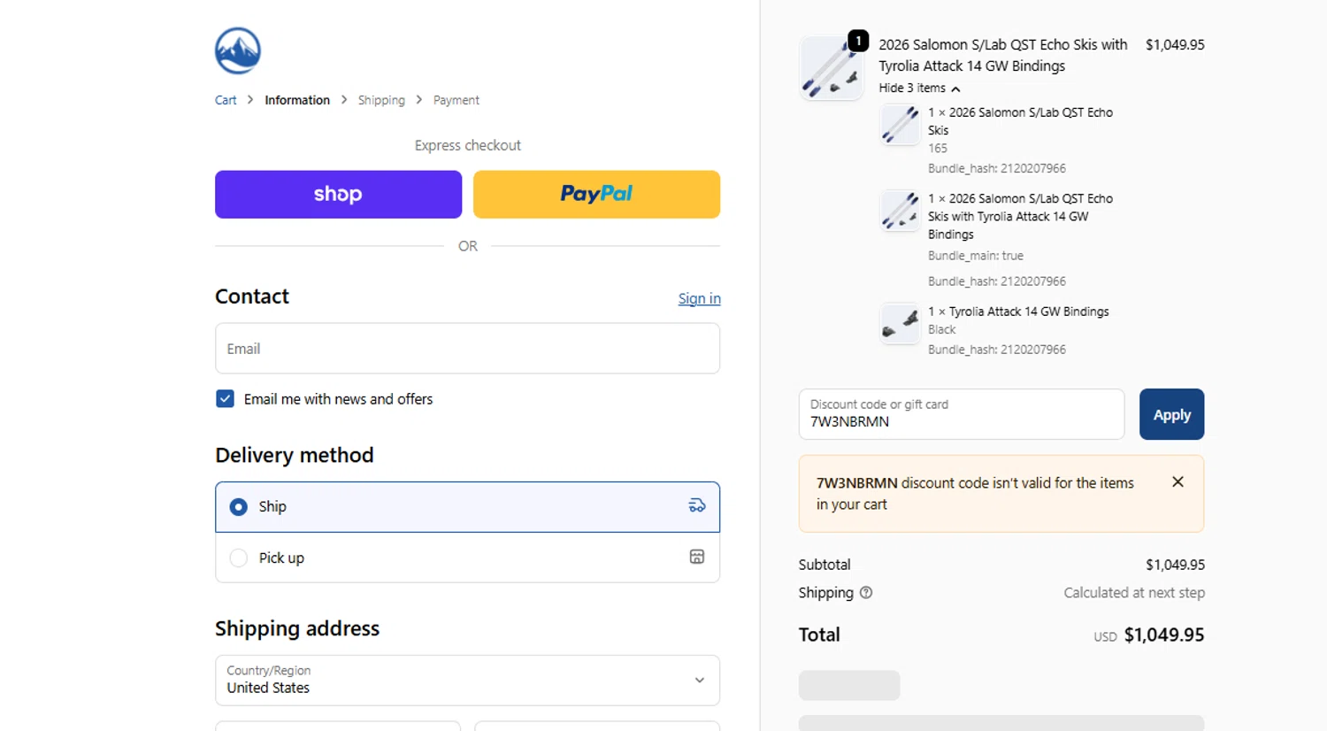The height and width of the screenshot is (731, 1327).
Task: Click the Shipping breadcrumb step
Action: coord(381,100)
